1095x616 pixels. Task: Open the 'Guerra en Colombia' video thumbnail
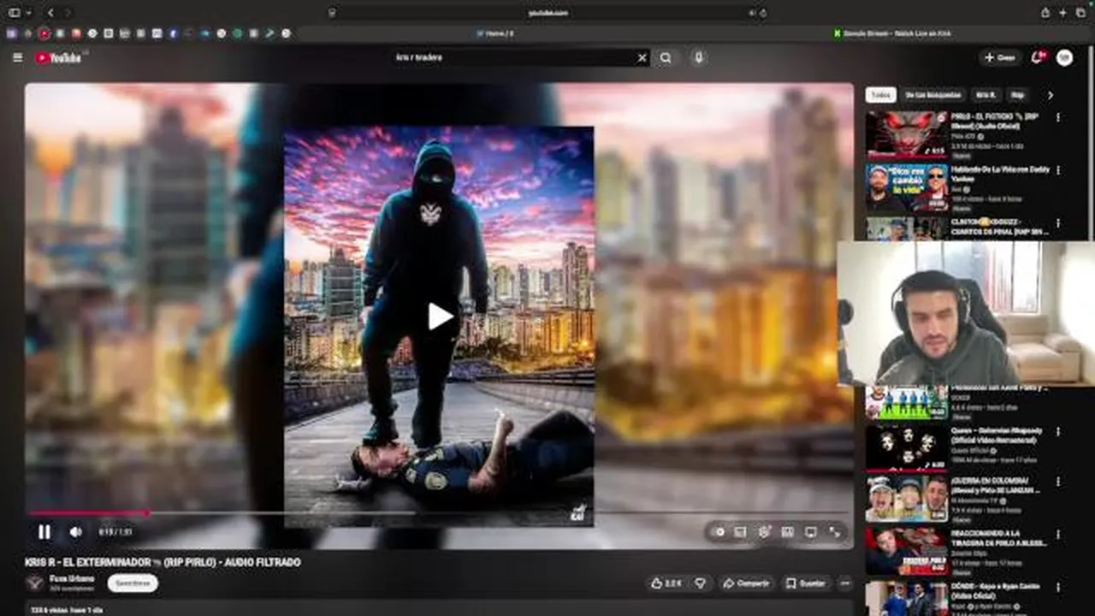pos(906,500)
